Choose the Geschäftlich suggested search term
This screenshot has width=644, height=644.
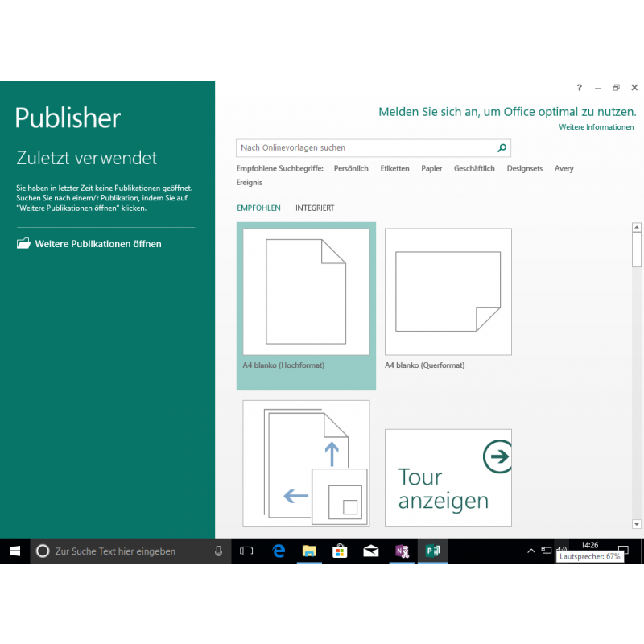coord(474,169)
